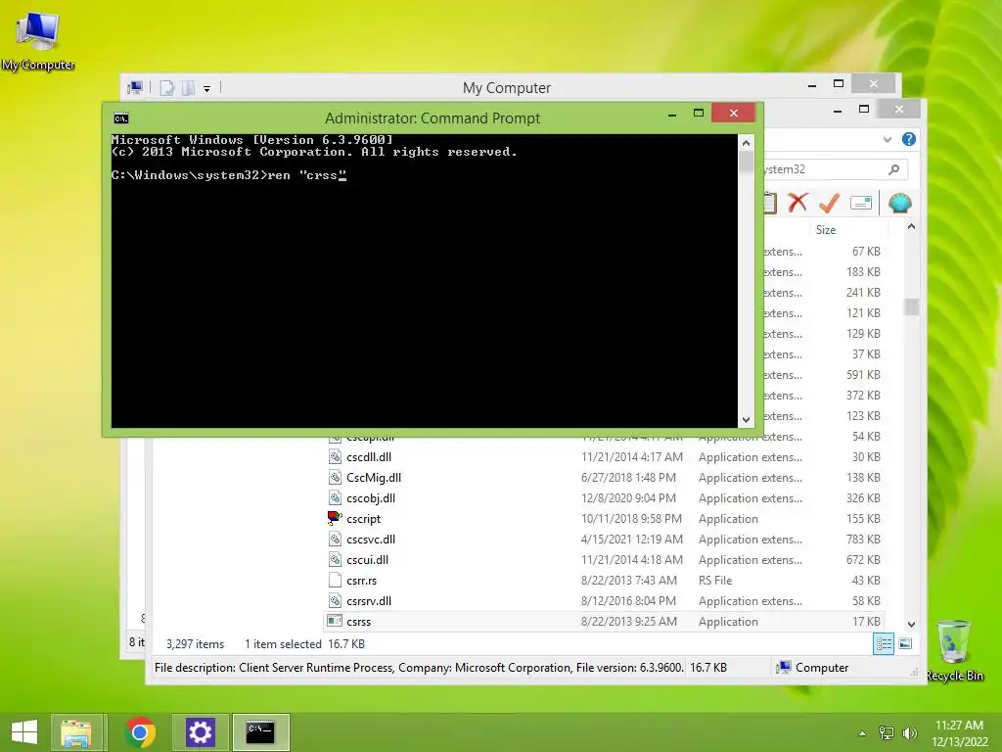1002x752 pixels.
Task: Click csrr.rs blank file icon
Action: click(x=335, y=580)
